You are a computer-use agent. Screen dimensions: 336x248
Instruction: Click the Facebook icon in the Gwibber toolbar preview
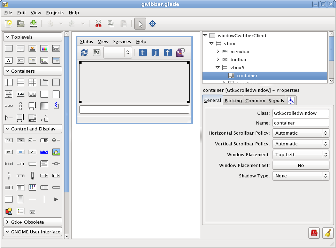pyautogui.click(x=168, y=52)
